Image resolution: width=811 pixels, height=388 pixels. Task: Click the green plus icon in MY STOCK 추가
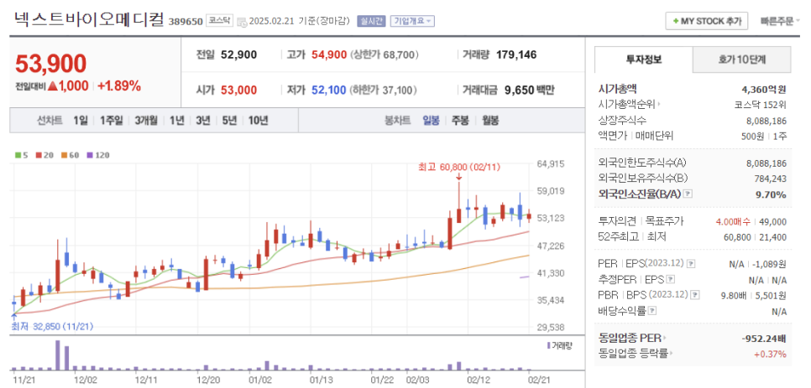pos(676,21)
